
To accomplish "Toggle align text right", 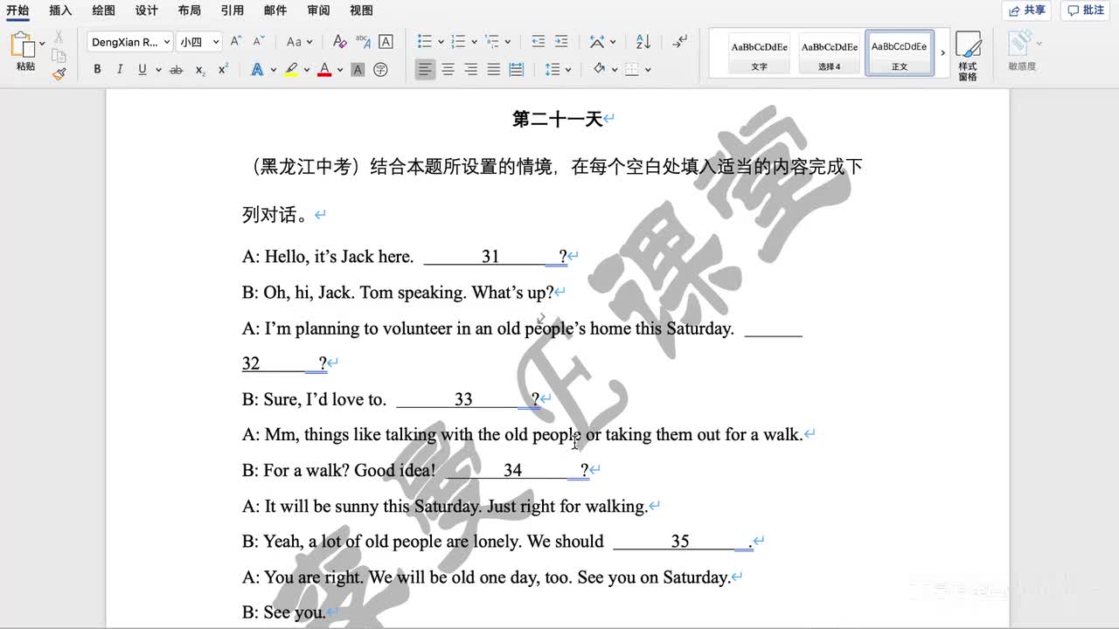I will pos(470,69).
